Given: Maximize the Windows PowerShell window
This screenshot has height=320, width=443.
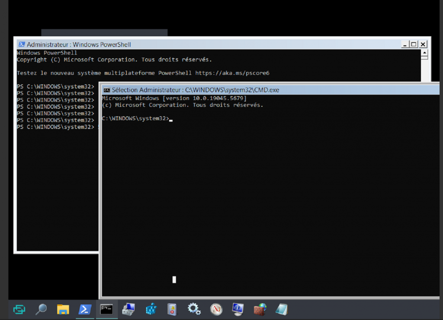Looking at the screenshot, I should pos(414,44).
